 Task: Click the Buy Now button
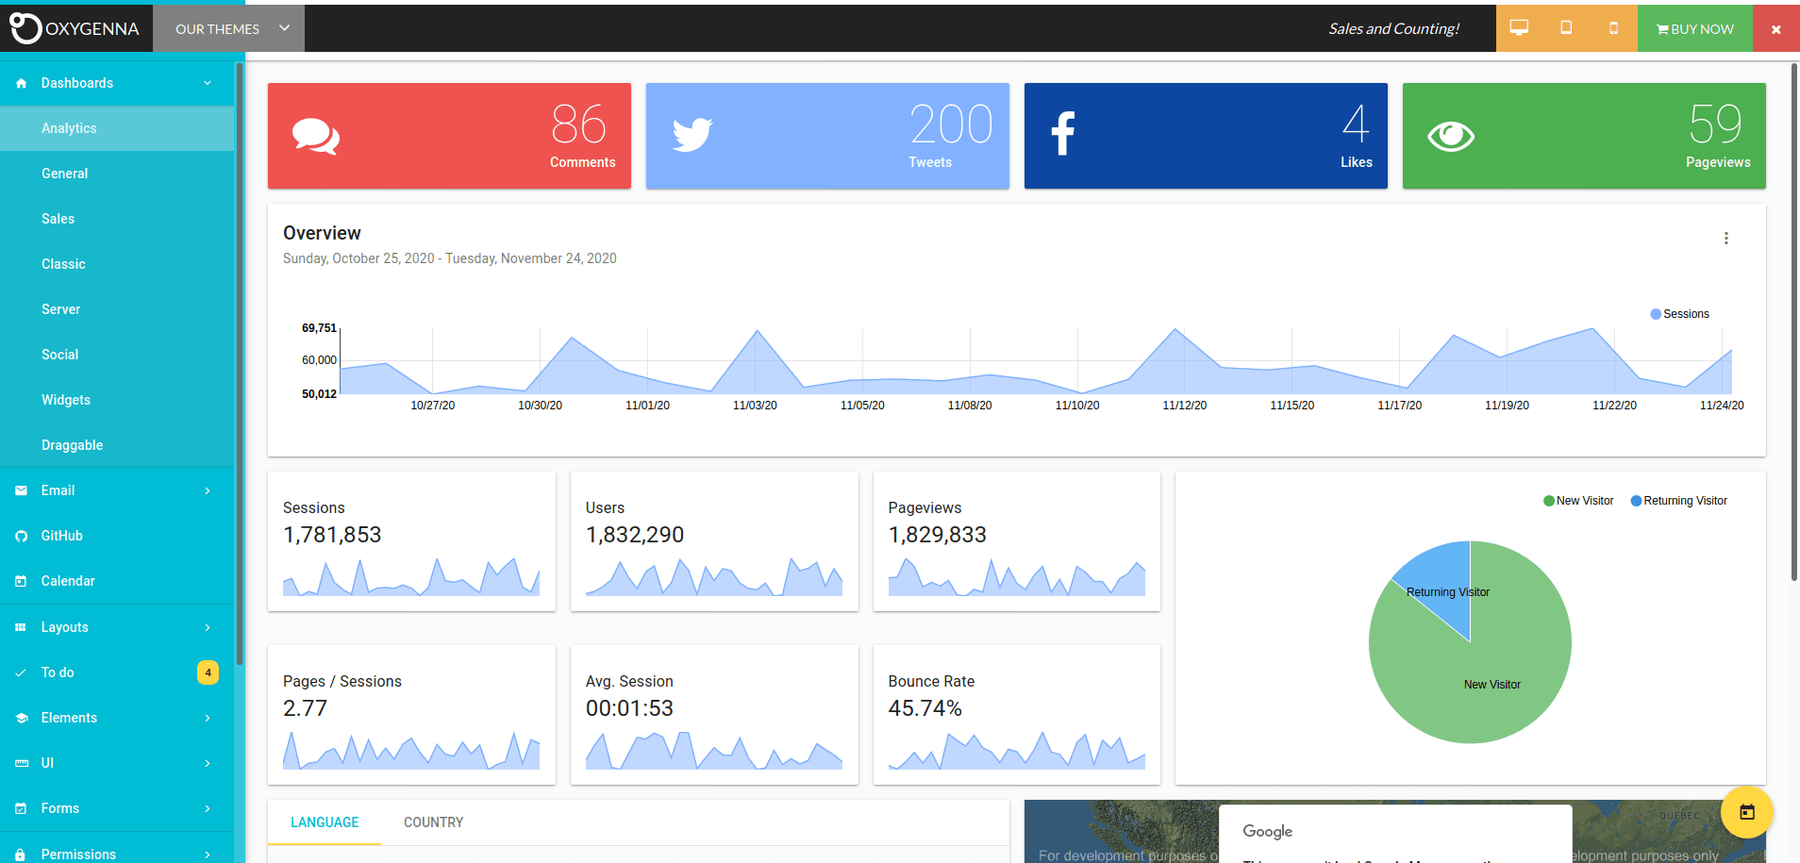pos(1694,28)
